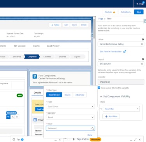This screenshot has height=142, width=146.
Task: Select the Record Field filter type
Action: (54, 95)
